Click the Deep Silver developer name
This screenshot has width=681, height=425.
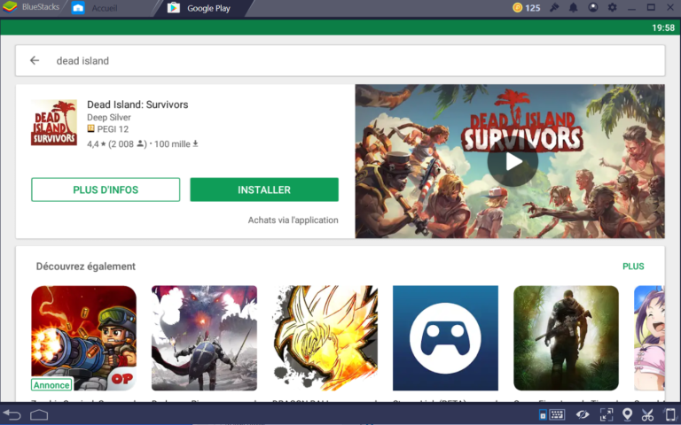tap(108, 118)
